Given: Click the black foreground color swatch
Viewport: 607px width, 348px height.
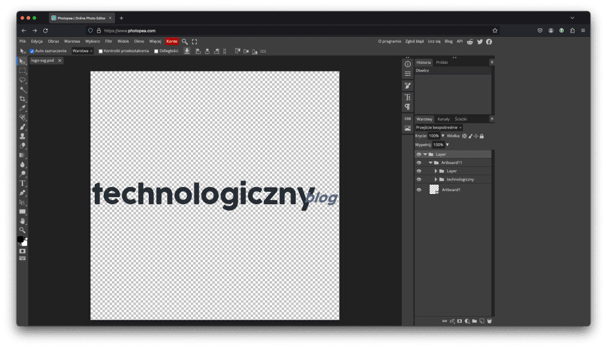Looking at the screenshot, I should [21, 239].
